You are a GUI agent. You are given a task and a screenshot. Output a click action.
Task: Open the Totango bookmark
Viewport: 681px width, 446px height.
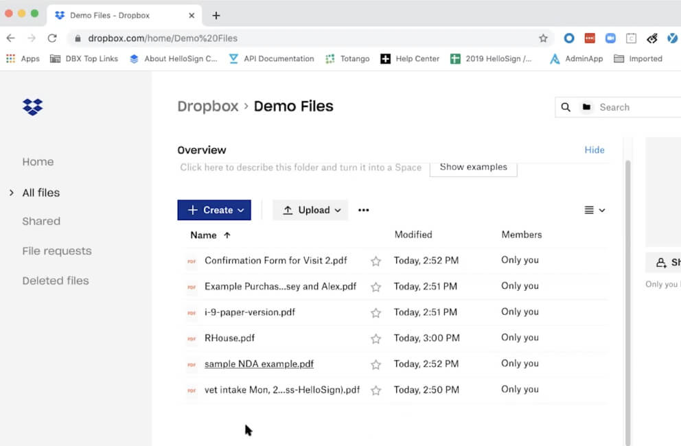pos(347,58)
